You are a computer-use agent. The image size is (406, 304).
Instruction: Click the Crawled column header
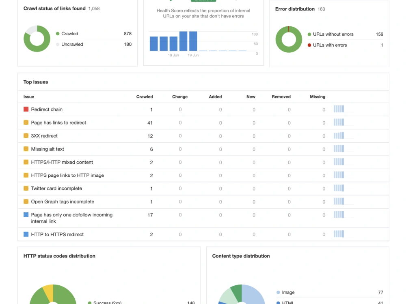(x=145, y=97)
